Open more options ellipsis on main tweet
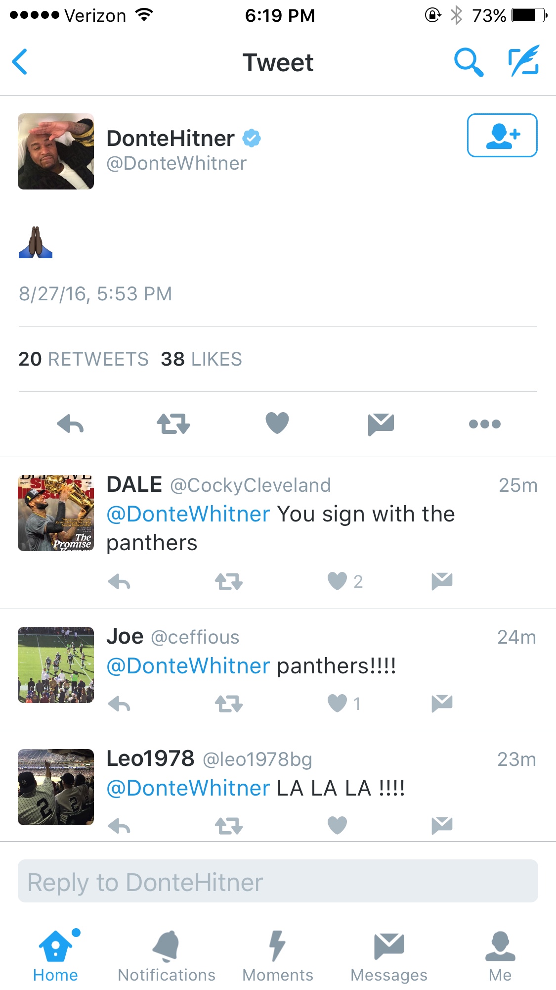Screen dimensions: 556x990 (x=485, y=424)
